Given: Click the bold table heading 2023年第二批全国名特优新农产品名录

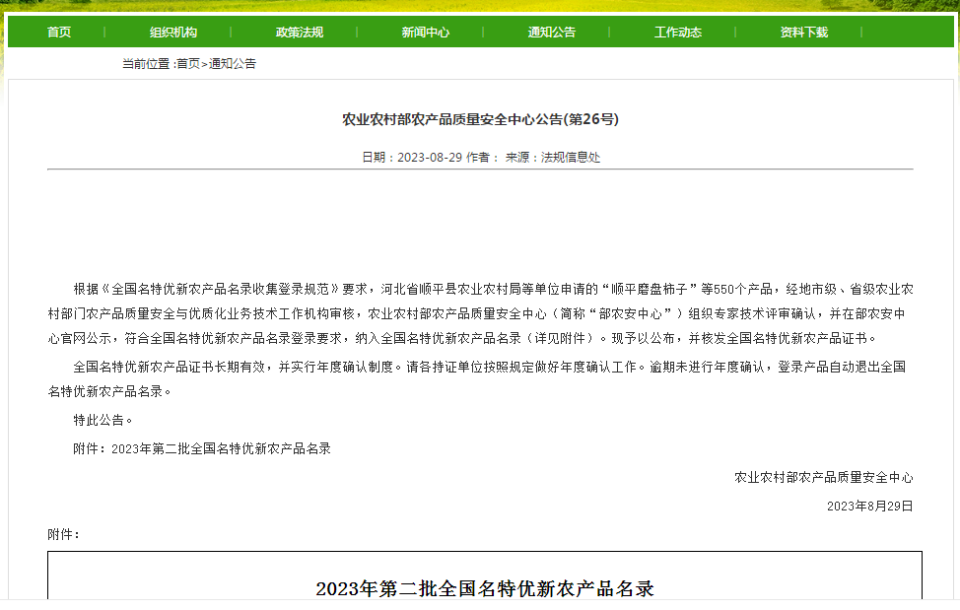Looking at the screenshot, I should pos(485,589).
